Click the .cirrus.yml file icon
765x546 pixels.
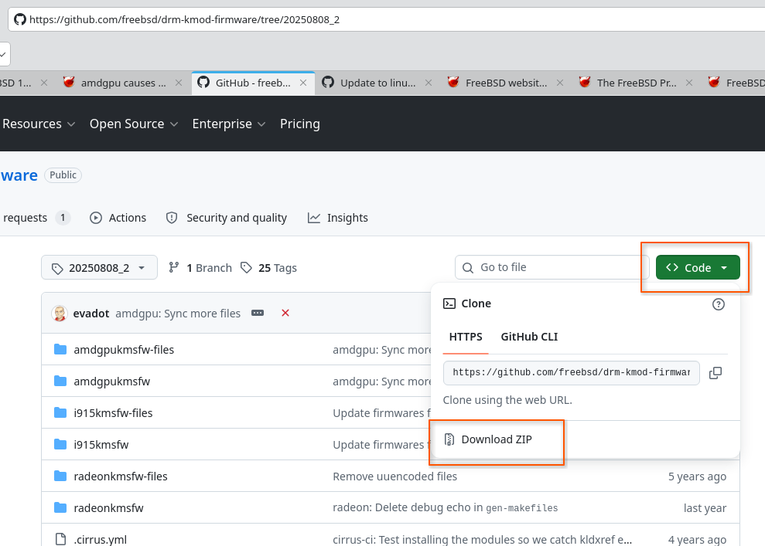click(x=60, y=539)
